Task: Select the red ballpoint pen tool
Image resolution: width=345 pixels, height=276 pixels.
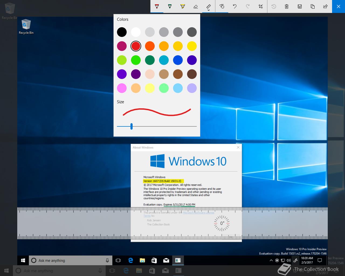Action: point(157,6)
